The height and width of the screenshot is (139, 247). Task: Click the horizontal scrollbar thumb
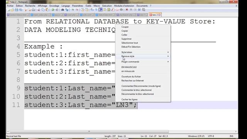click(x=89, y=131)
